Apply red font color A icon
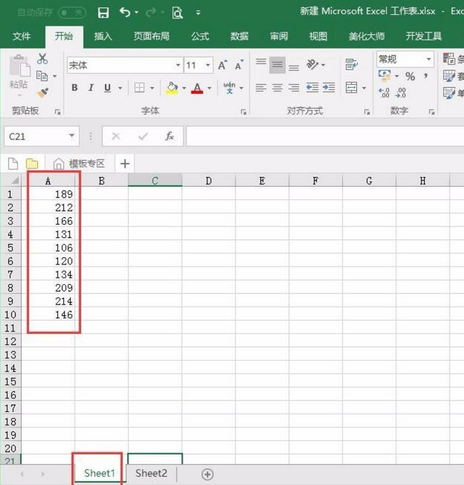 (x=197, y=88)
